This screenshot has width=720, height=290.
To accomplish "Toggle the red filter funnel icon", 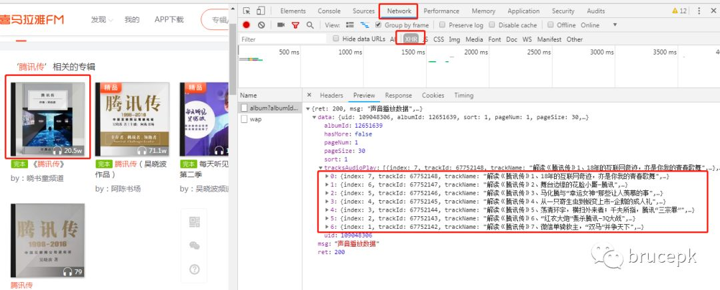I will tap(295, 25).
